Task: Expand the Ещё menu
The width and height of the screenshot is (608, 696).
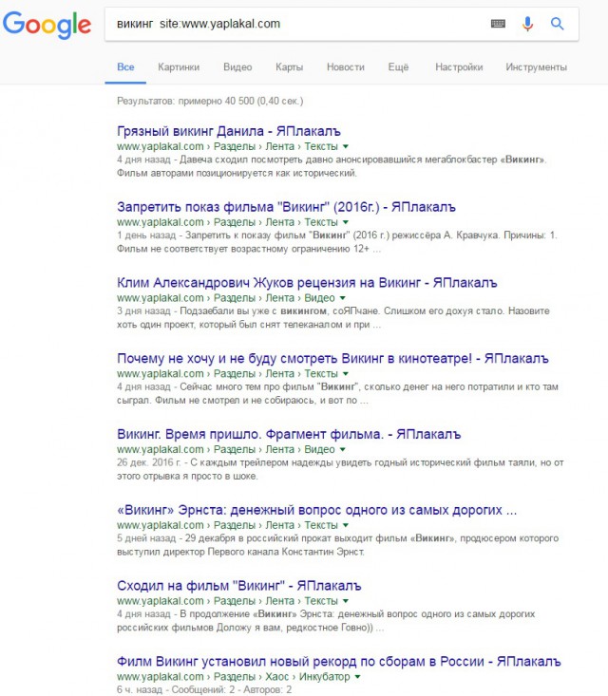Action: pyautogui.click(x=398, y=67)
